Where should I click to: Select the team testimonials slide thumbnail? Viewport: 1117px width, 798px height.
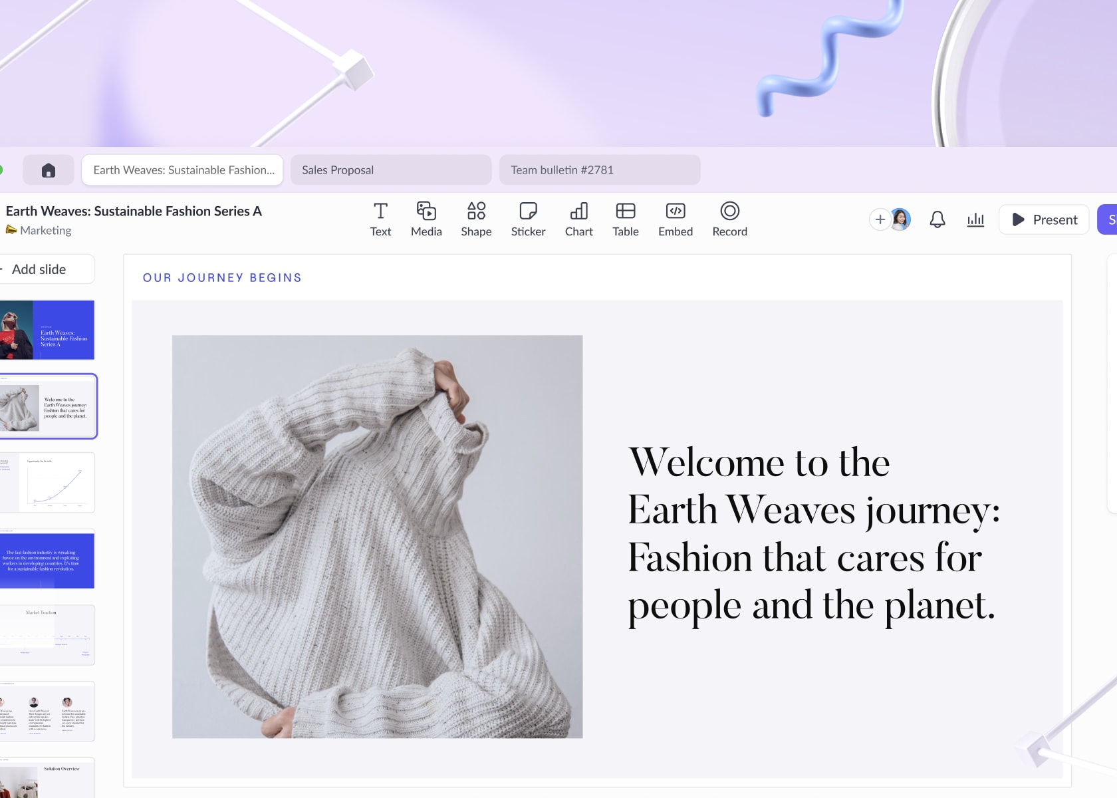(x=47, y=712)
